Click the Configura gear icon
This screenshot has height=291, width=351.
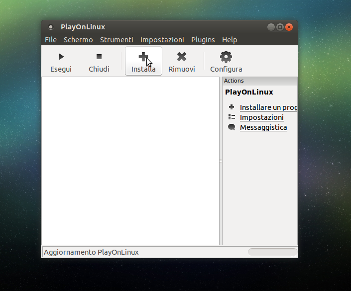[x=226, y=57]
